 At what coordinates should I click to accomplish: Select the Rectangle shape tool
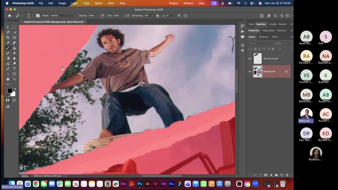coord(14,74)
